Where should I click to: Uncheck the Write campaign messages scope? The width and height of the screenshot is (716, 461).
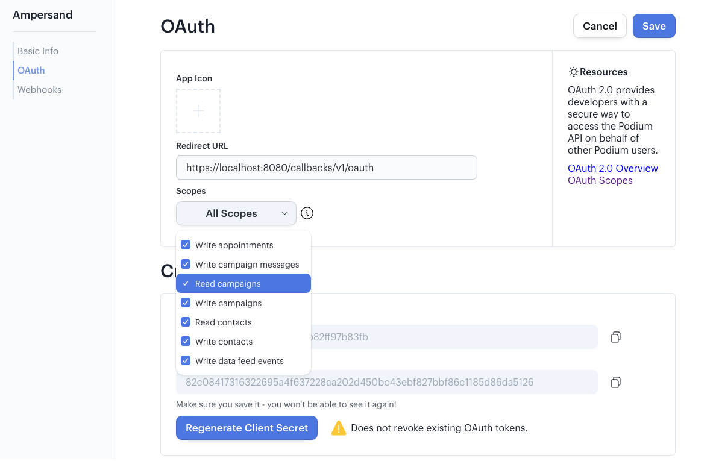pos(186,265)
